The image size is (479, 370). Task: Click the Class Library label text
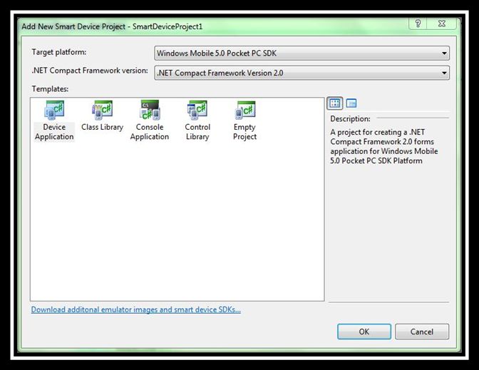[103, 127]
